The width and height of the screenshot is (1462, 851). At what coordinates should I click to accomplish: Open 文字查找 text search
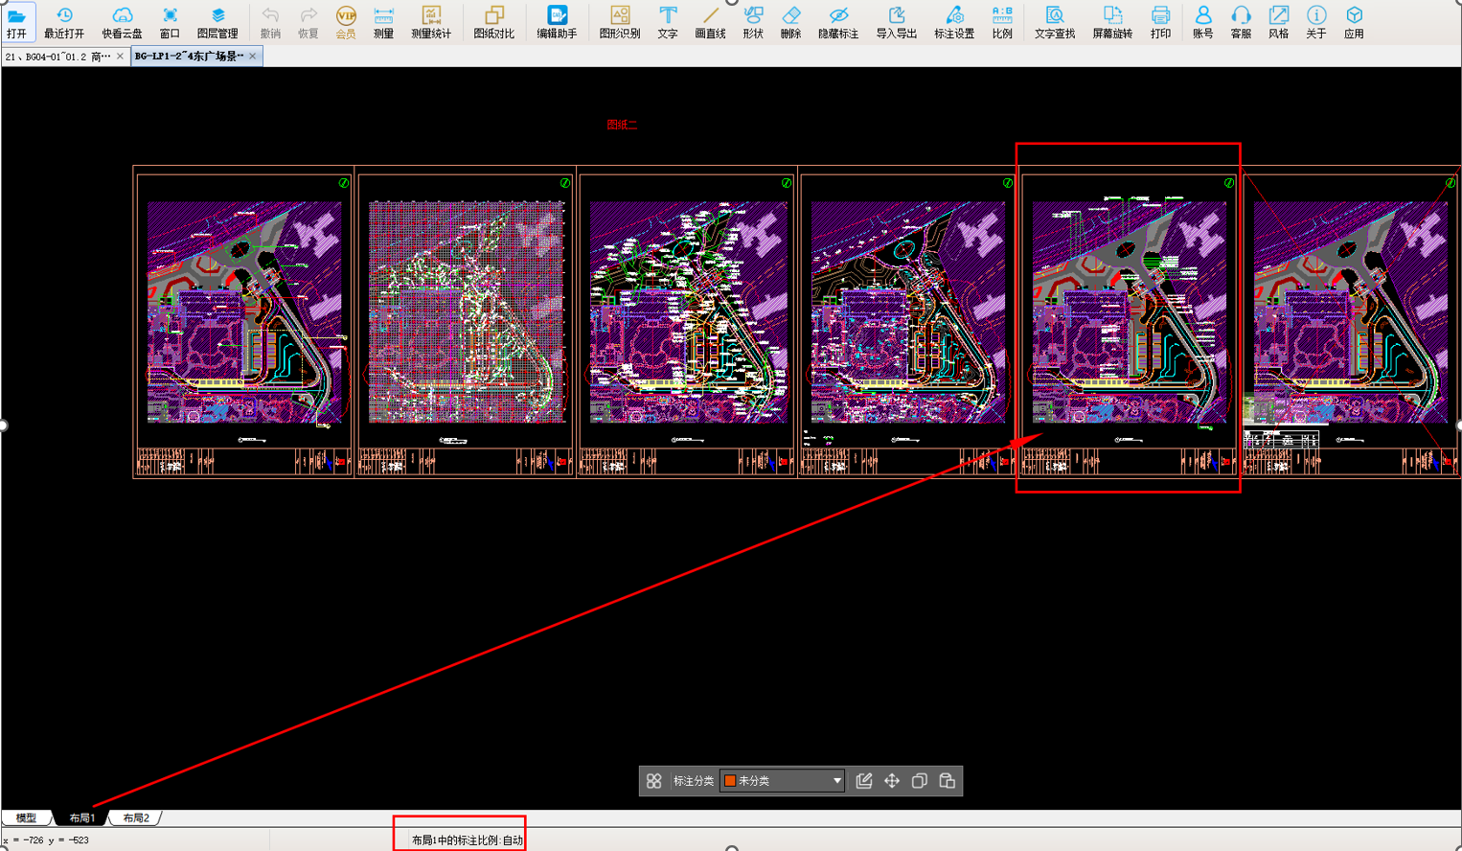coord(1054,22)
